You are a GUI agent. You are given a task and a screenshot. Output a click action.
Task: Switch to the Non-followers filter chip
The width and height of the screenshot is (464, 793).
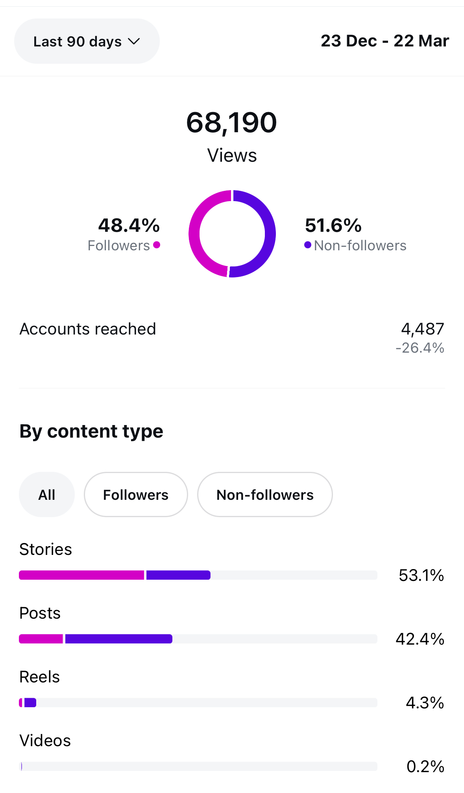(x=265, y=495)
